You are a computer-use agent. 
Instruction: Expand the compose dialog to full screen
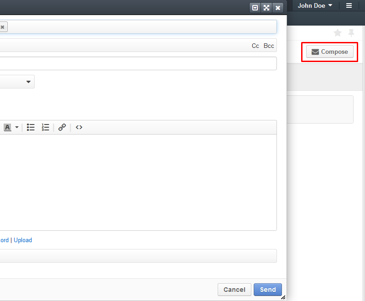266,8
